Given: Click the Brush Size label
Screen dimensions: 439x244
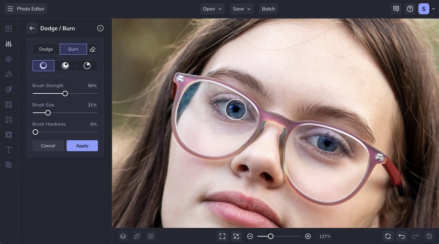Looking at the screenshot, I should click(43, 105).
